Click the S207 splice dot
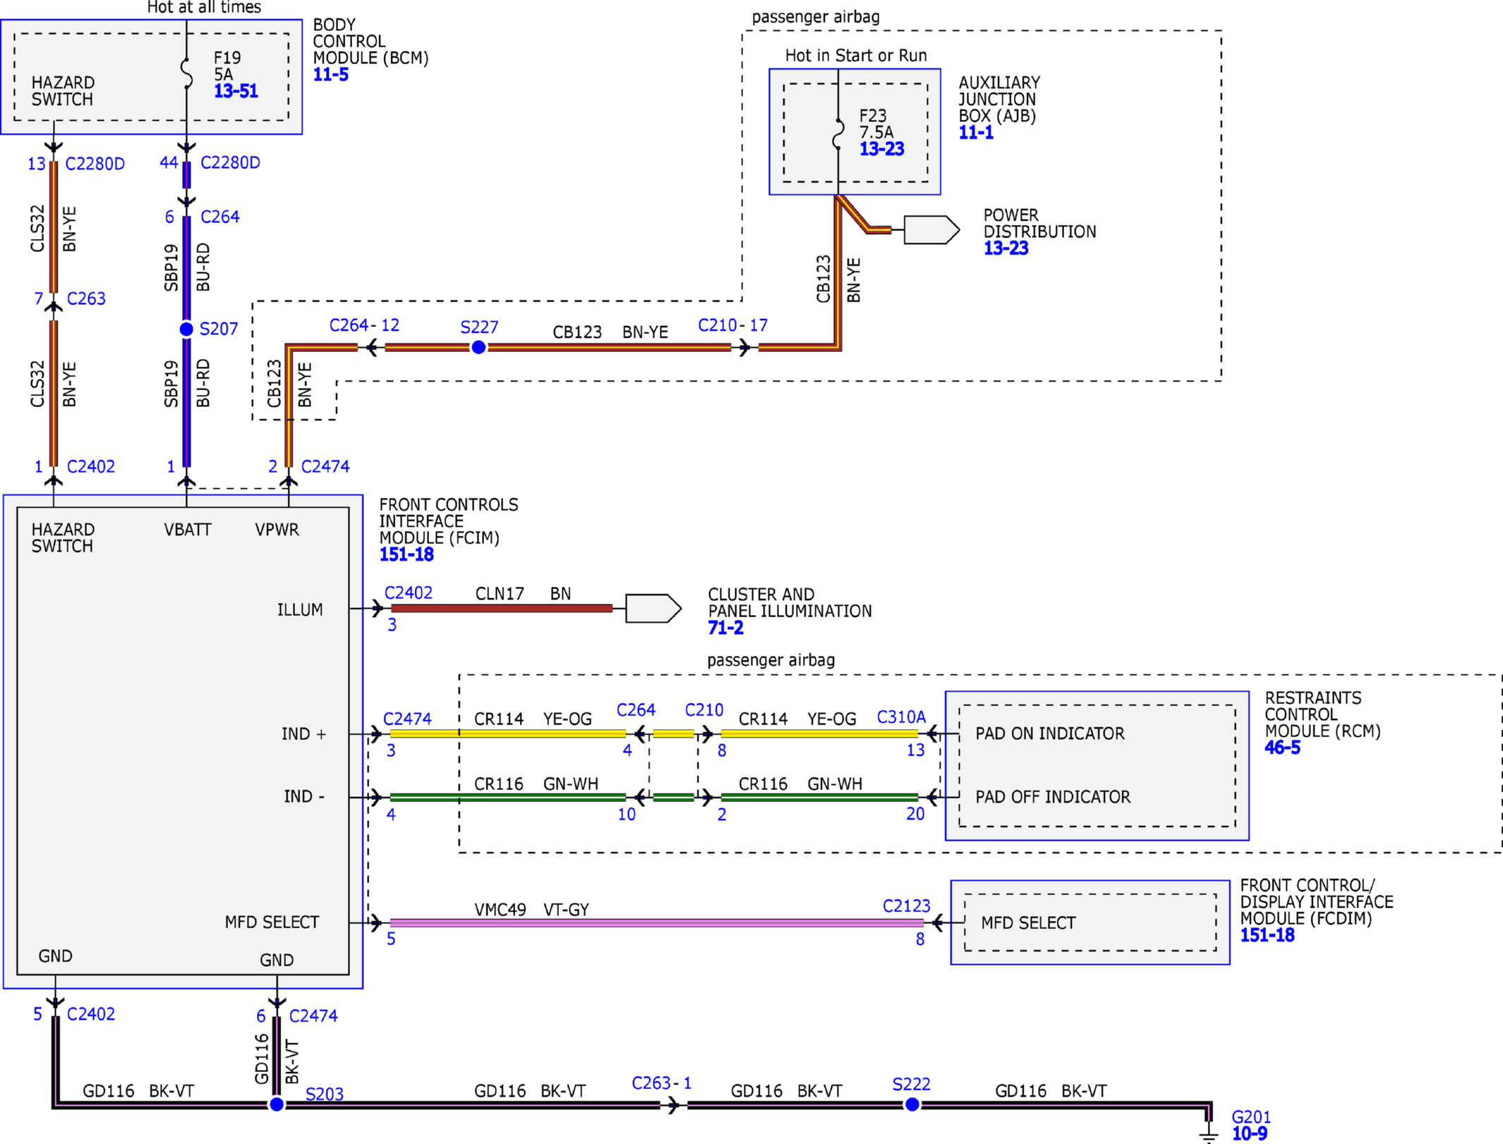 point(186,329)
